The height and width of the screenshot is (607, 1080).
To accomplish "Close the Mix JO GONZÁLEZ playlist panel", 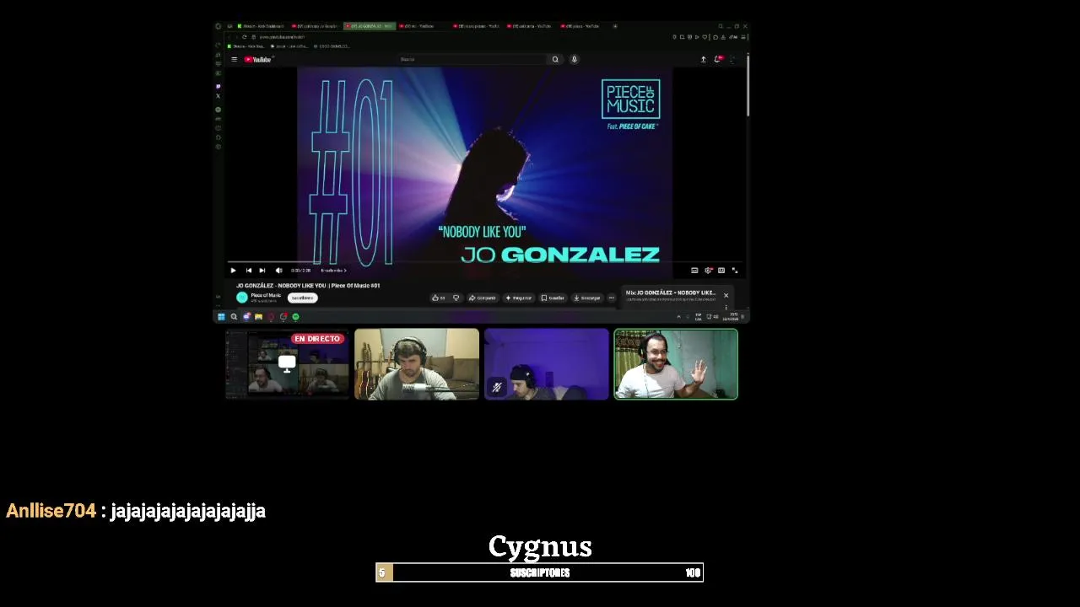I will 726,295.
